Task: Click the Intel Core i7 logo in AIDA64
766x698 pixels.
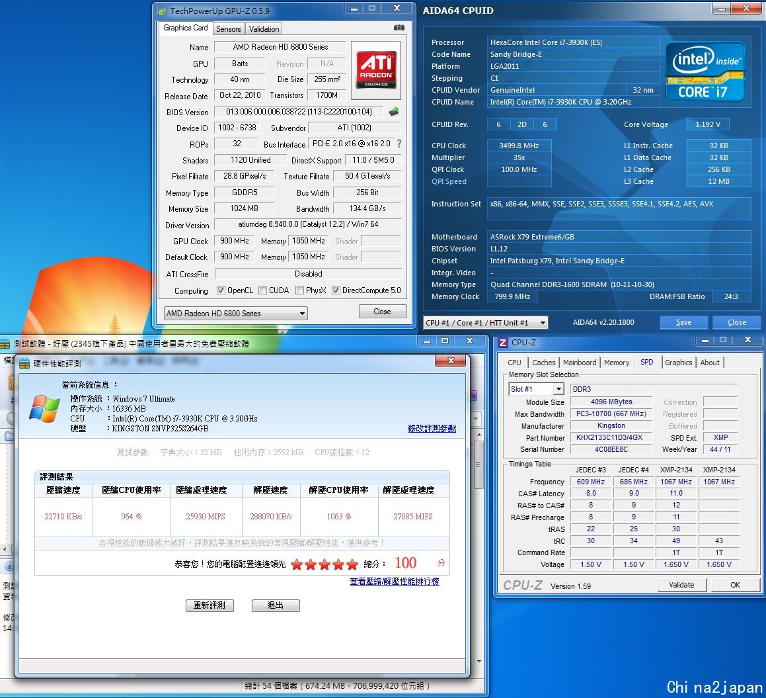Action: pos(705,71)
